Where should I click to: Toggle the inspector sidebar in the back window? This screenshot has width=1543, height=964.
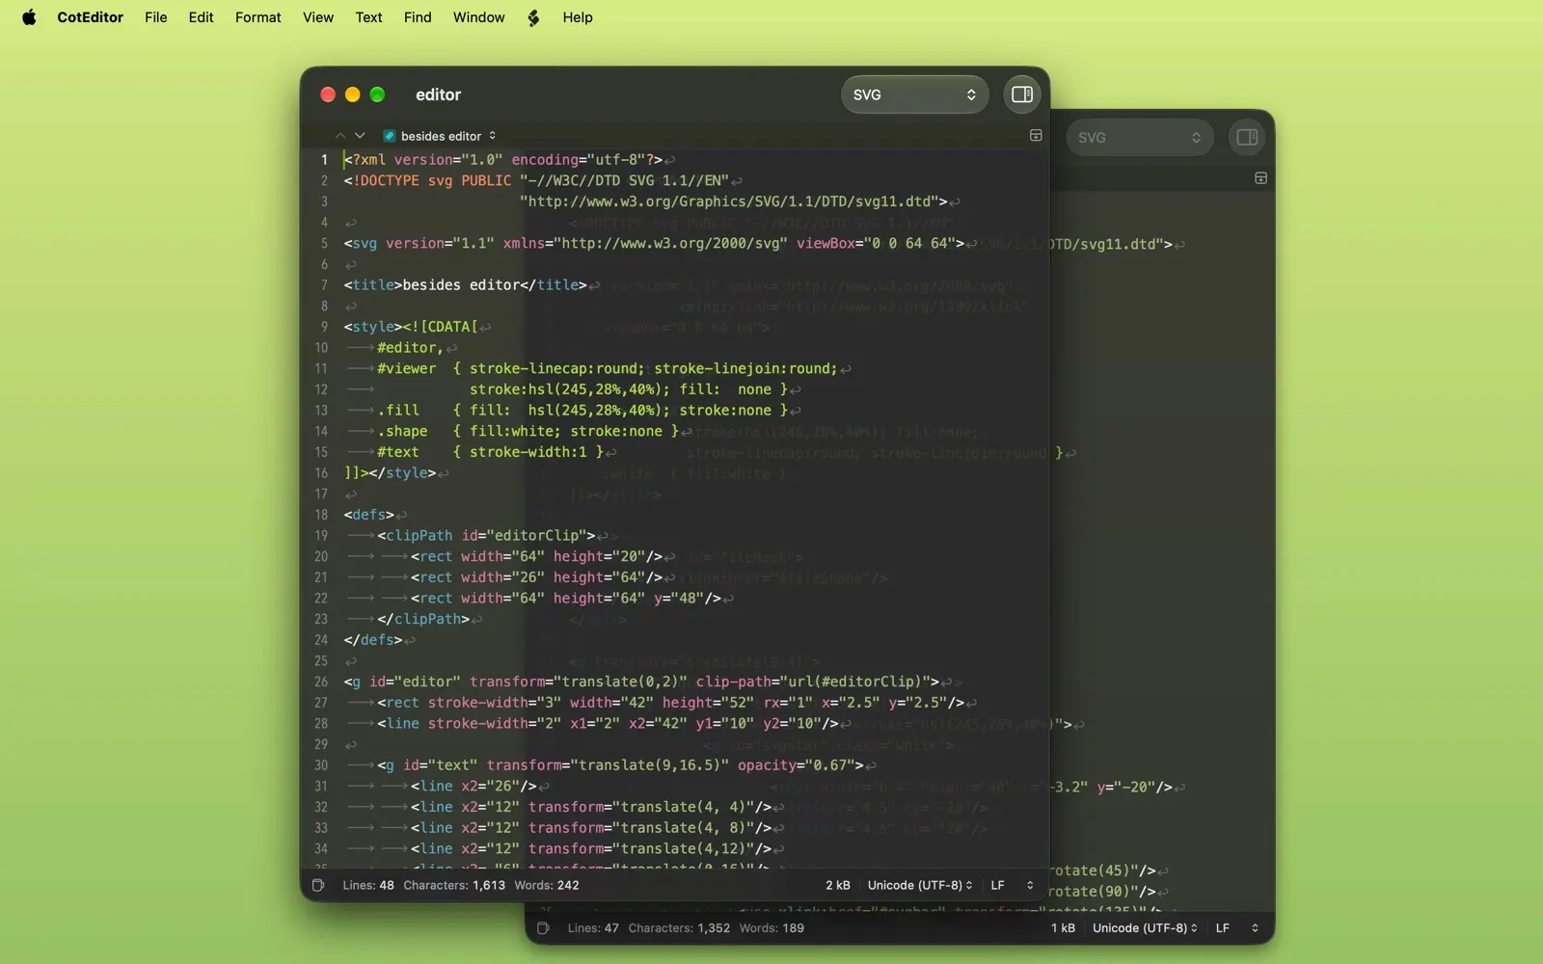[x=1247, y=137]
